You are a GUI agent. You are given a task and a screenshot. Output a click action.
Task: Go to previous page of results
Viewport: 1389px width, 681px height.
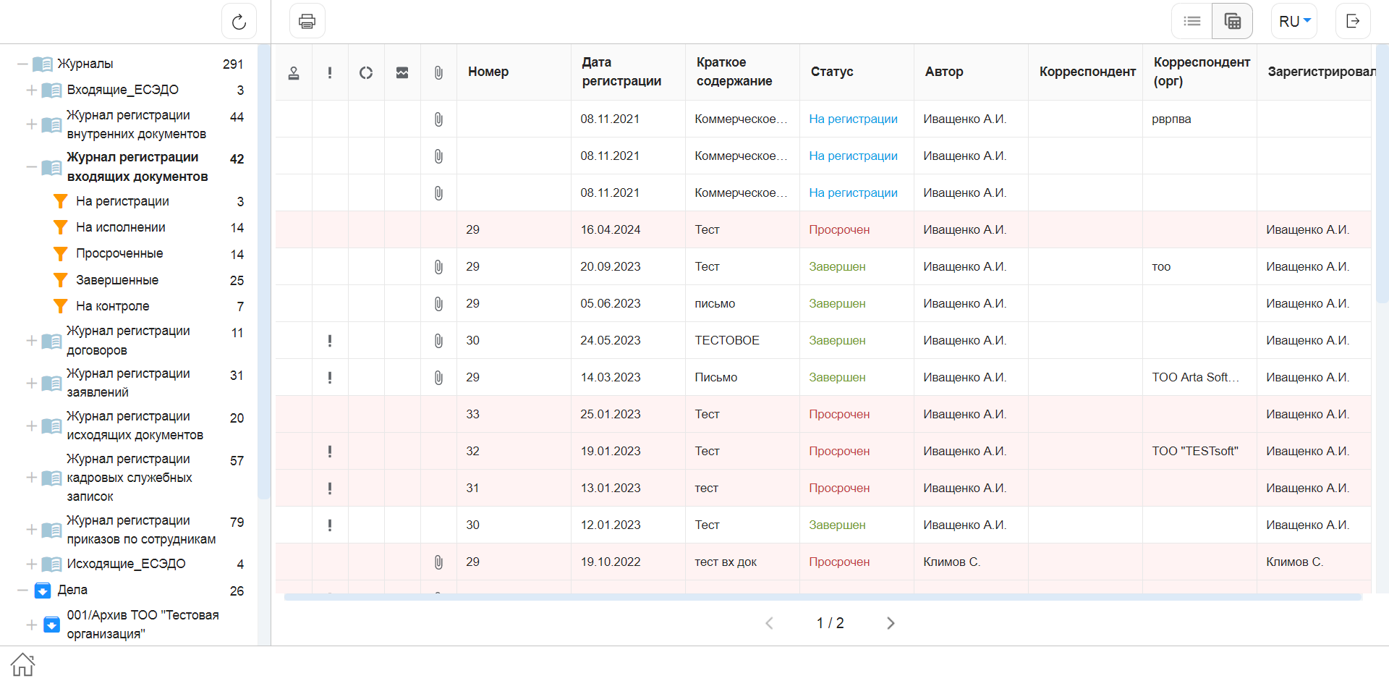(x=770, y=623)
